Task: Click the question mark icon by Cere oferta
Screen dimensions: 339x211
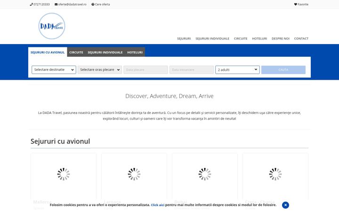Action: pos(93,4)
